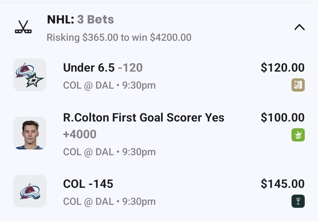Tap the $145.00 wager amount
The image size is (318, 221).
click(x=282, y=184)
